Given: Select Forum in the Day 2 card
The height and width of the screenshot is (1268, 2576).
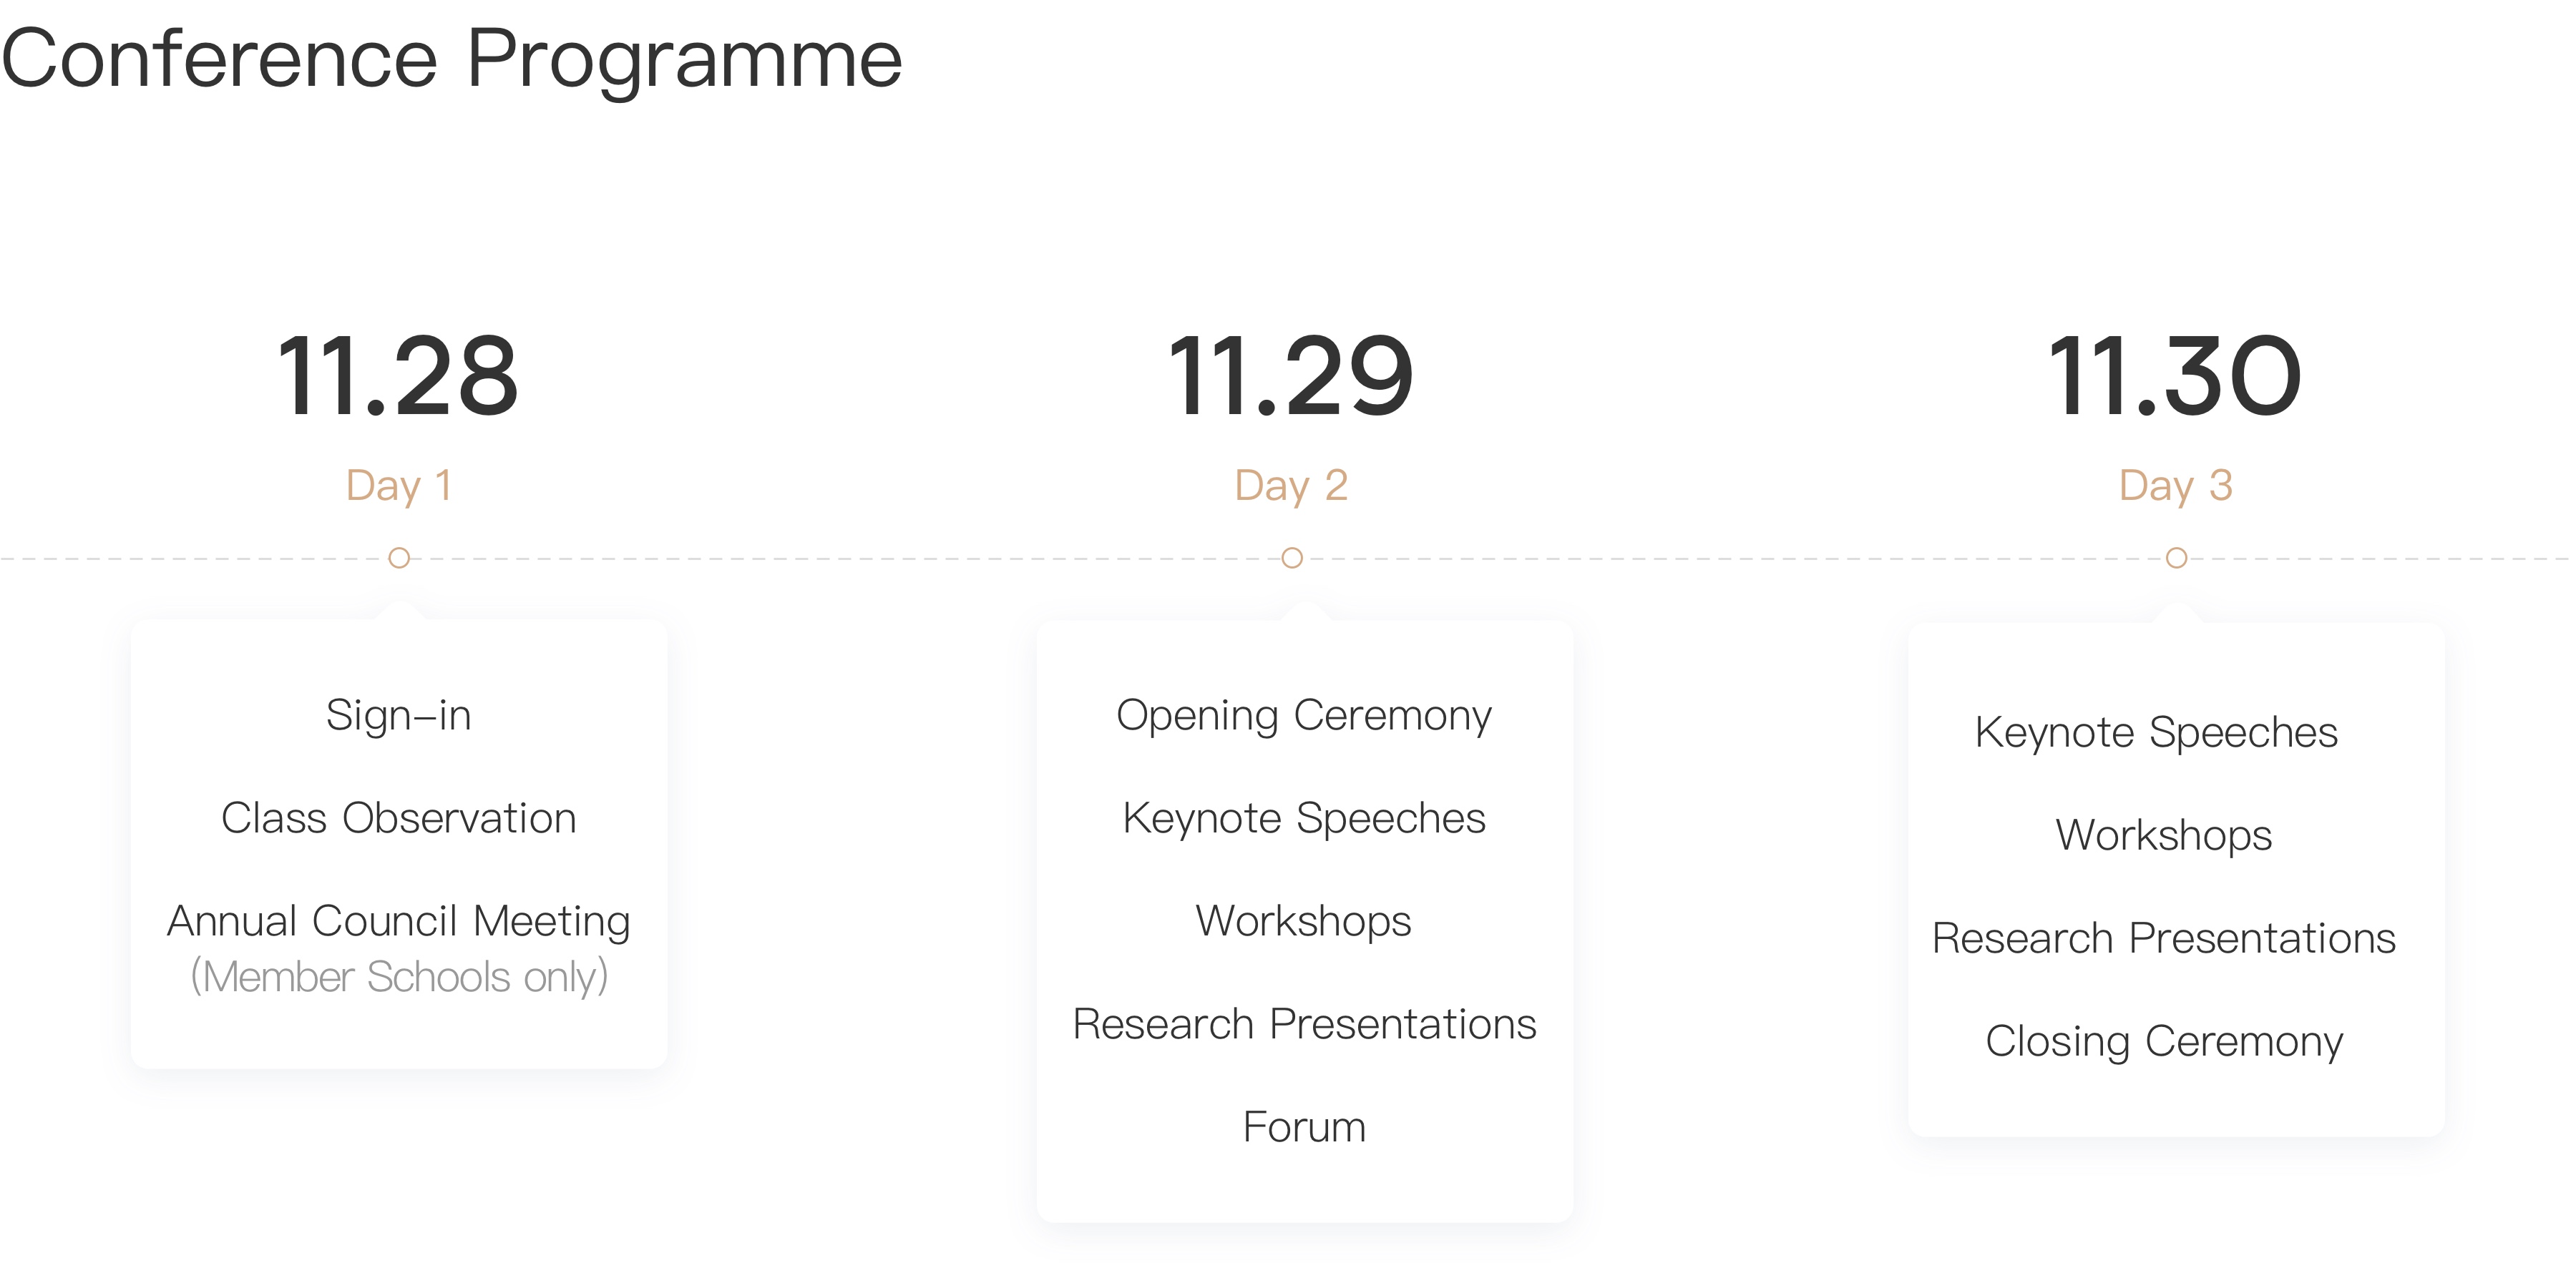Looking at the screenshot, I should pos(1304,1127).
